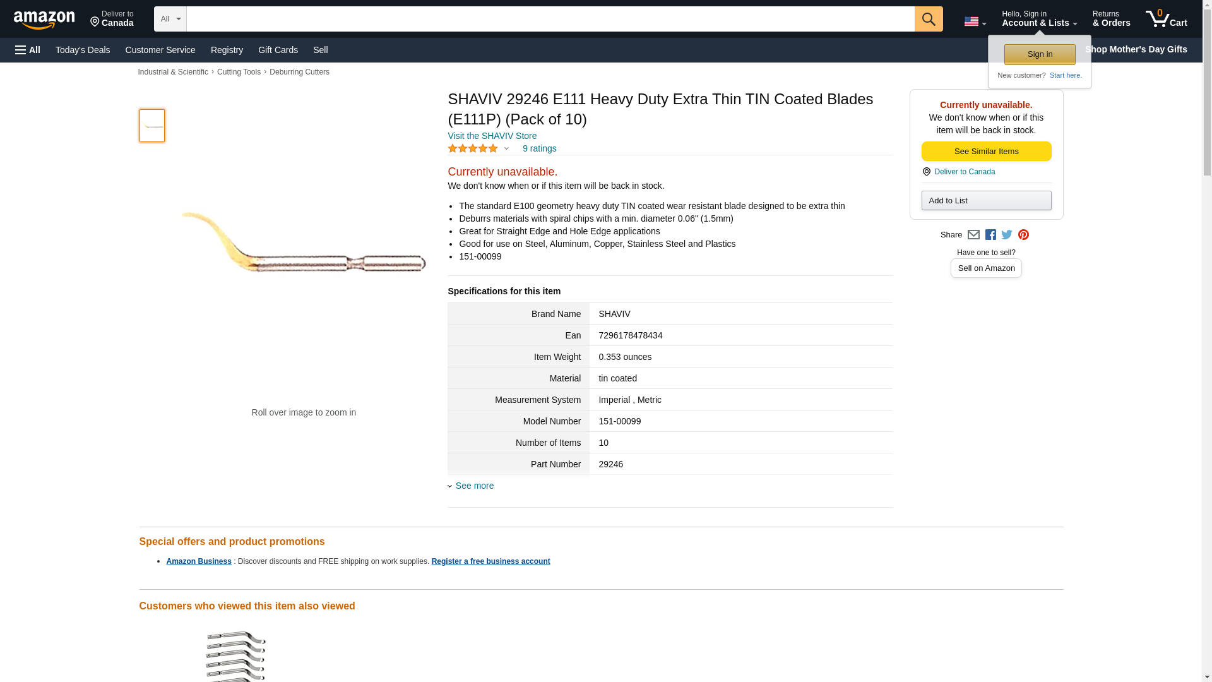Image resolution: width=1212 pixels, height=682 pixels.
Task: Share product on Facebook icon
Action: point(990,235)
